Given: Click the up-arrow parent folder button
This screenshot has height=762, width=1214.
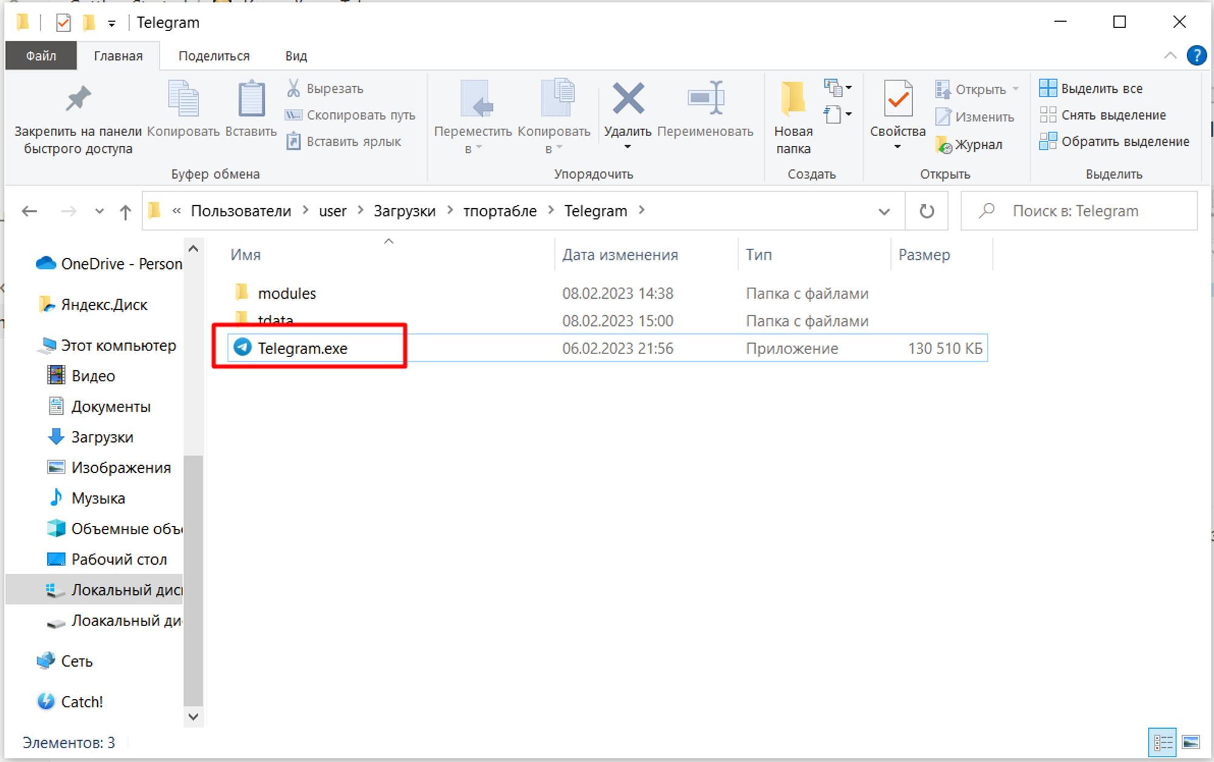Looking at the screenshot, I should point(125,212).
